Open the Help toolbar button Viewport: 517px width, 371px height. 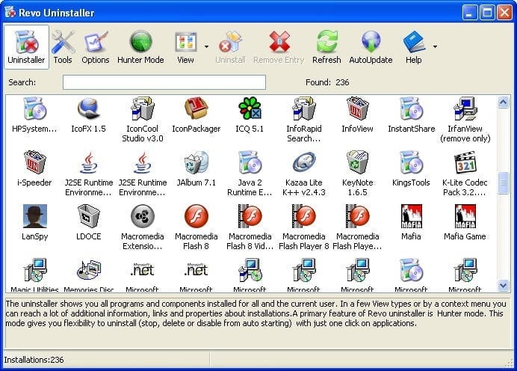[413, 47]
